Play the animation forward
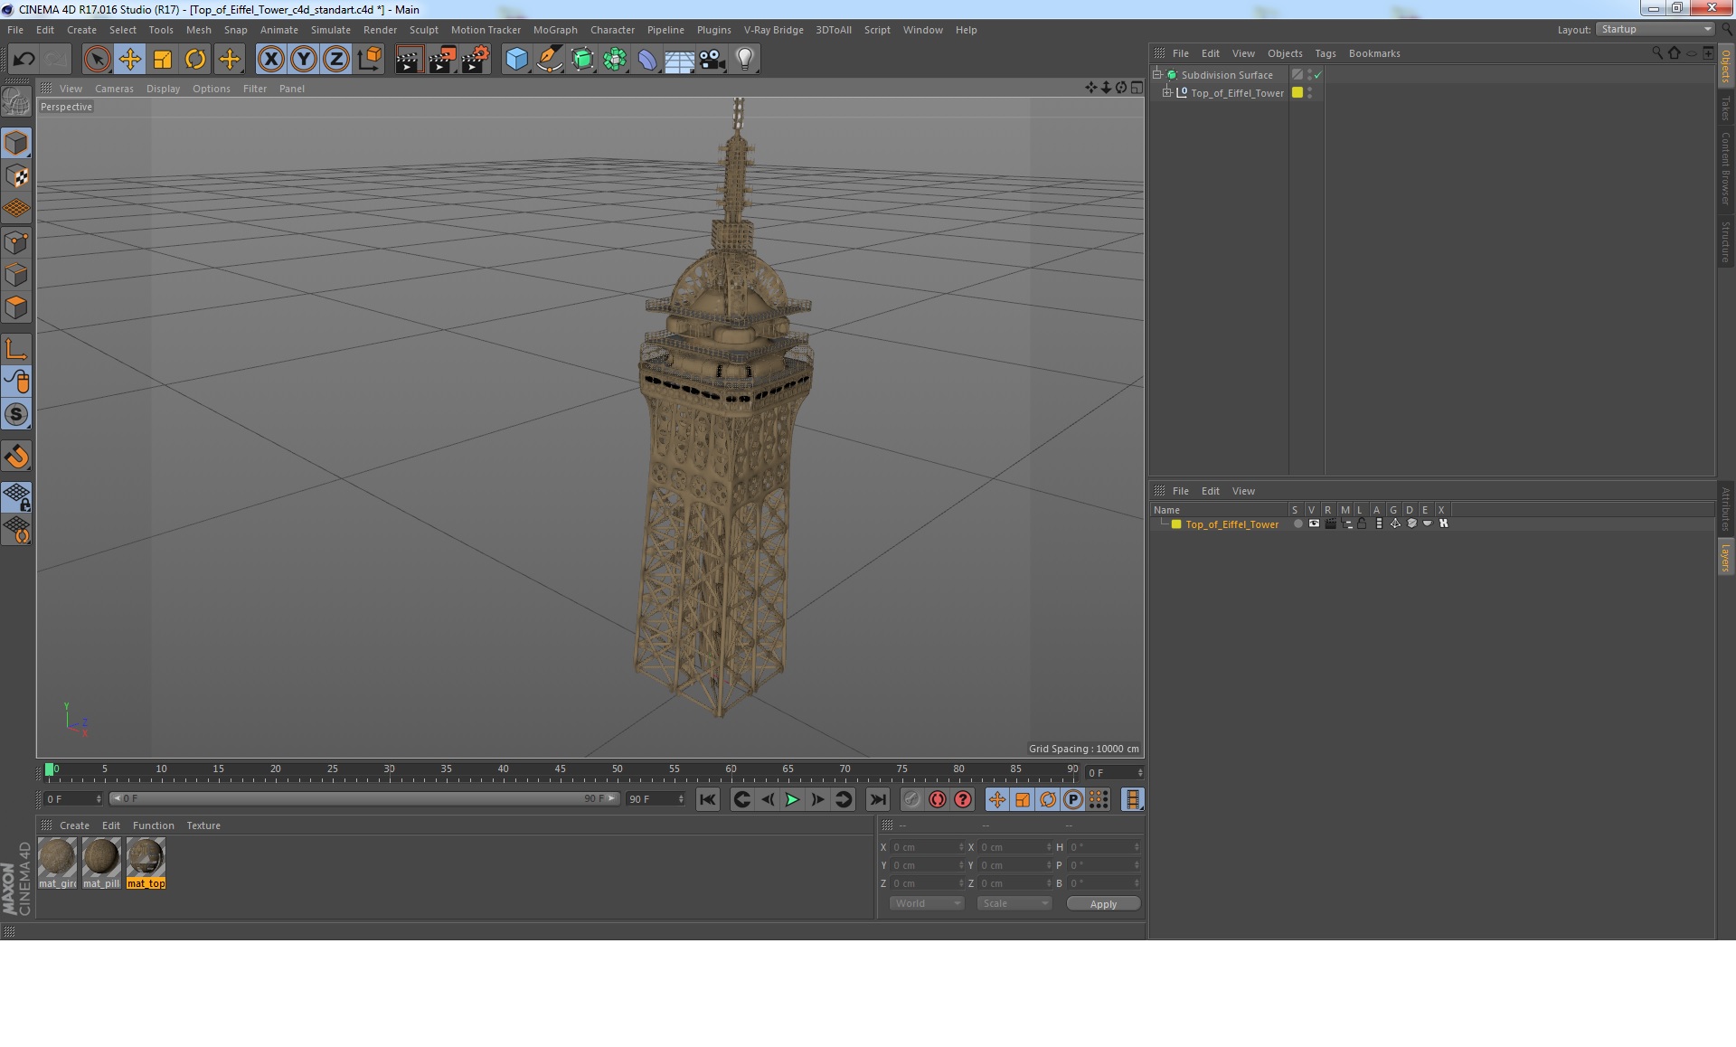 pos(792,799)
